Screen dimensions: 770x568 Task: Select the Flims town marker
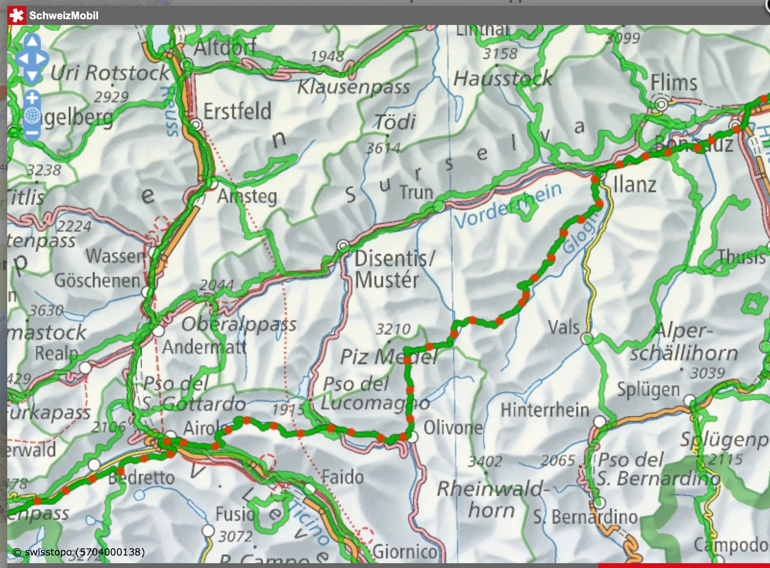pos(662,104)
